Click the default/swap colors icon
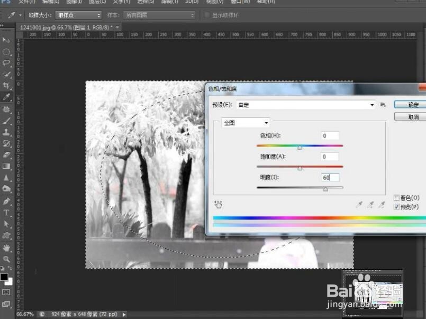The width and height of the screenshot is (426, 319). [x=6, y=268]
